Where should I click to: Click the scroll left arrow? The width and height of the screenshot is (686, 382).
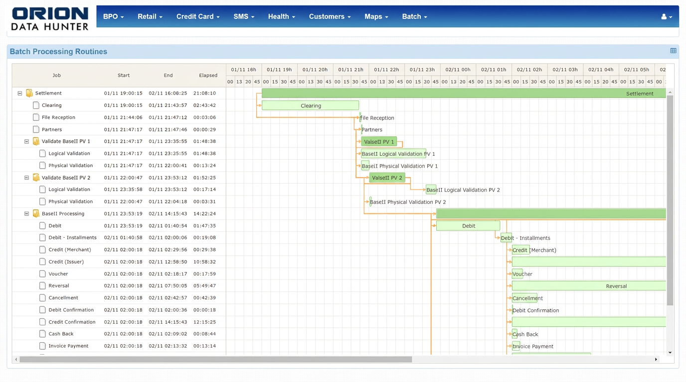click(16, 359)
